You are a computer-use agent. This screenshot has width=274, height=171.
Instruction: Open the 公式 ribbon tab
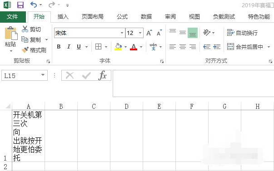[x=122, y=17]
